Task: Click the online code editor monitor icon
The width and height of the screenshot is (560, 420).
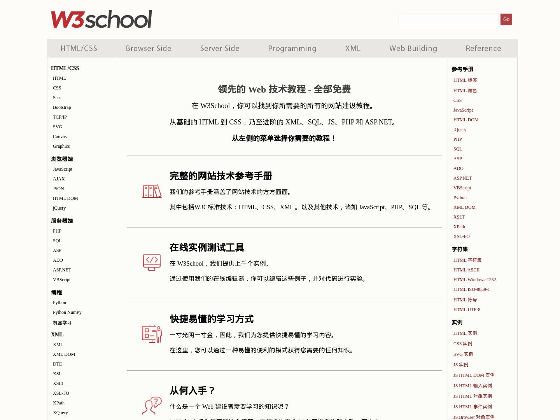Action: 152,262
